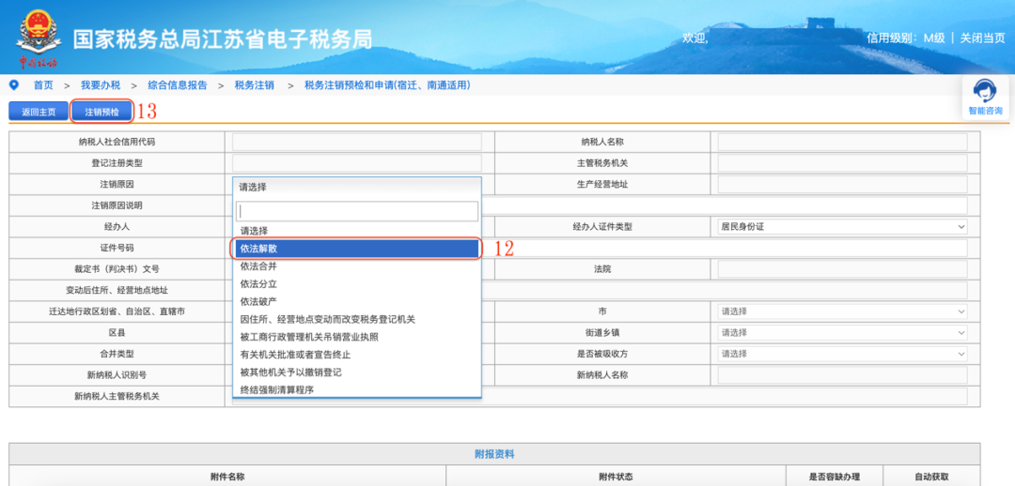1015x486 pixels.
Task: Click the 返回主页 button
Action: pyautogui.click(x=39, y=112)
